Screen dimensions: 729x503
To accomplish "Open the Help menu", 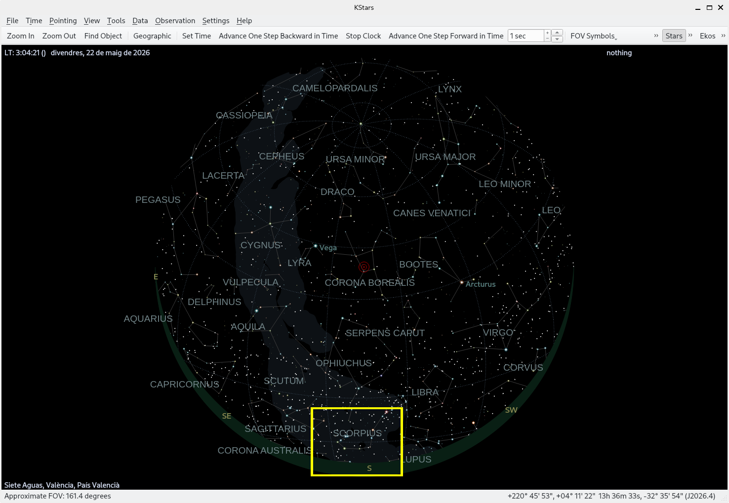I will [244, 21].
